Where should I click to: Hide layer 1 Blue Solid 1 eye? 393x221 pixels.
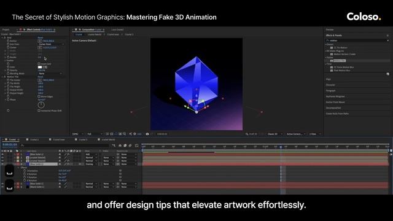click(x=2, y=154)
